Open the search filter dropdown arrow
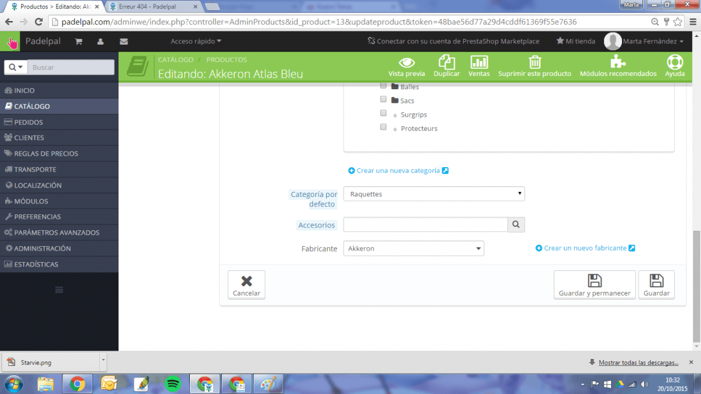Viewport: 701px width, 394px height. point(16,67)
